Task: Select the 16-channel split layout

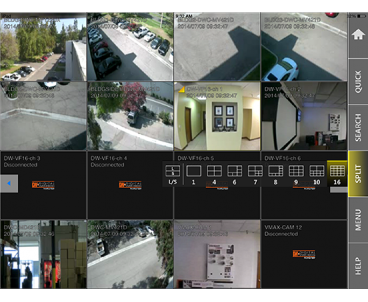Action: [x=337, y=174]
